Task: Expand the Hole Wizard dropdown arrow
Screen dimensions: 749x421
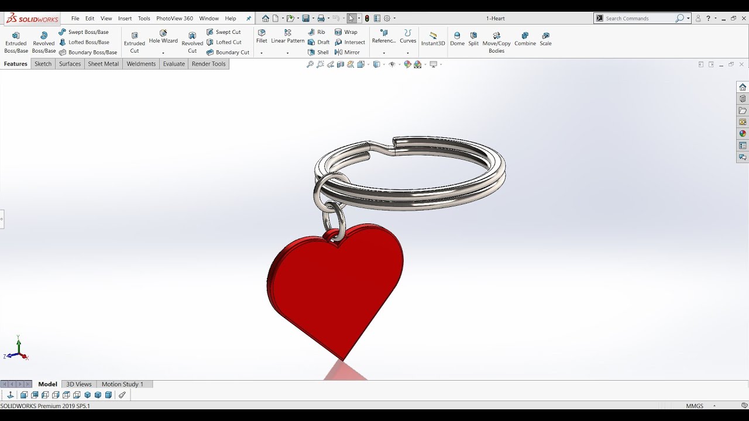Action: 163,53
